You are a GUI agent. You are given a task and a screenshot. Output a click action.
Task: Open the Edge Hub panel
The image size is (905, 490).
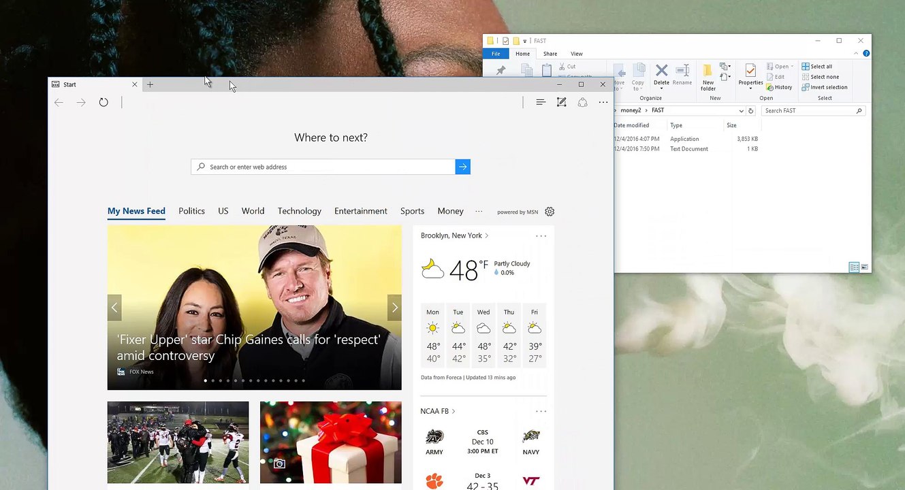[541, 102]
